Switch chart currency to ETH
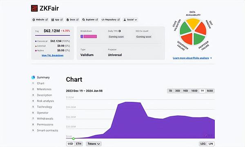The image size is (245, 147). click(78, 144)
